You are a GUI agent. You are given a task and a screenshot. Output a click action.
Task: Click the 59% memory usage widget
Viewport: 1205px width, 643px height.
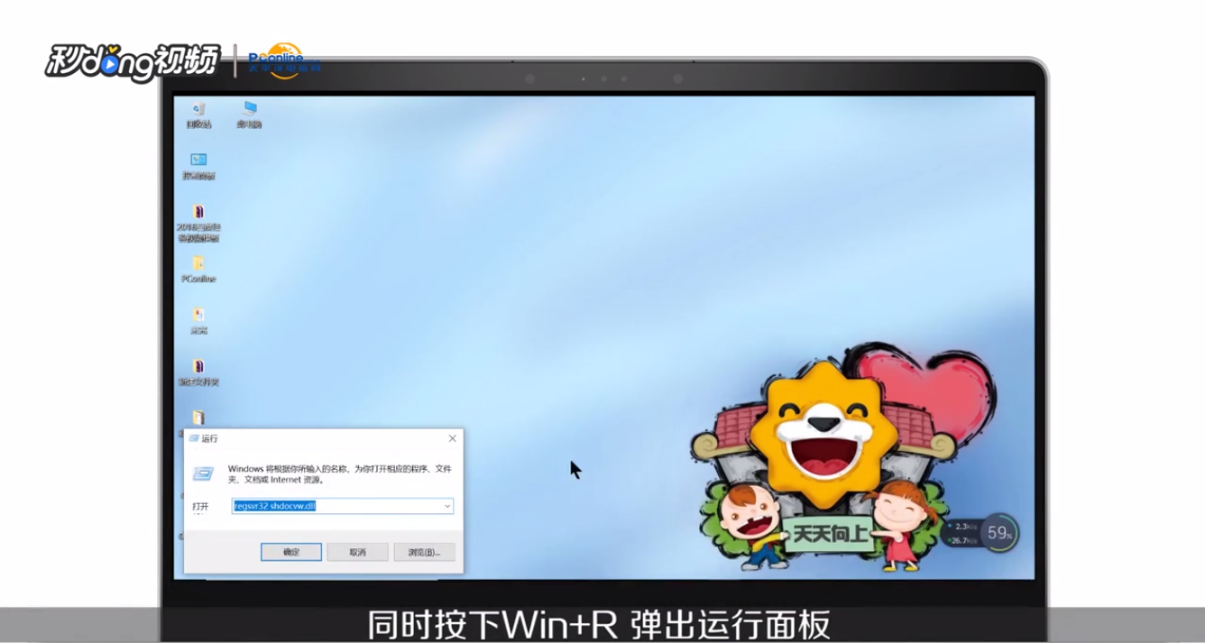click(x=999, y=533)
